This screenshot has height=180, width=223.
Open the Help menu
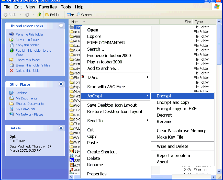(x=79, y=7)
